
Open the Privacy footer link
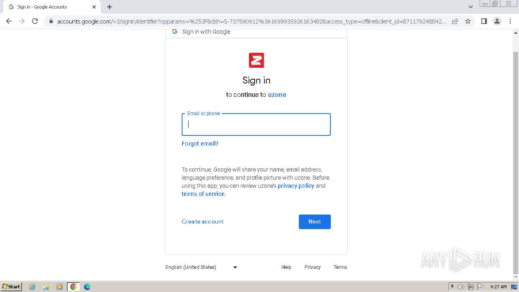pyautogui.click(x=313, y=267)
